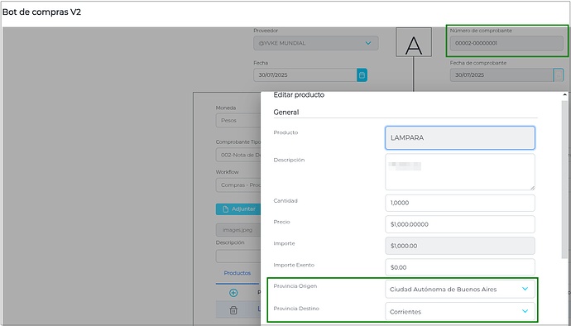Click the Producto field containing LAMPARA
The image size is (571, 326).
(x=460, y=138)
